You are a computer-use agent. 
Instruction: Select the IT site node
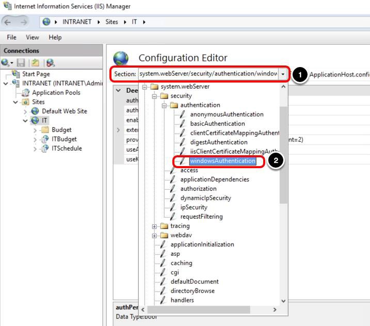pyautogui.click(x=44, y=121)
